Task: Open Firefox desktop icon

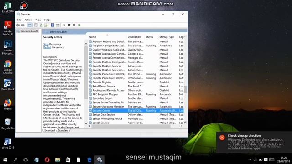Action: pos(8,104)
